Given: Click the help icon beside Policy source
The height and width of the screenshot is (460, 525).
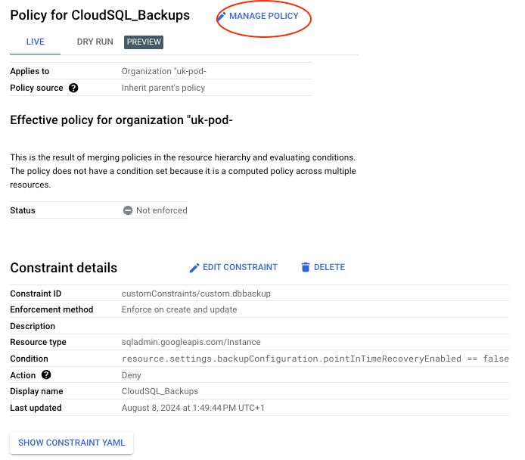Looking at the screenshot, I should pos(73,88).
